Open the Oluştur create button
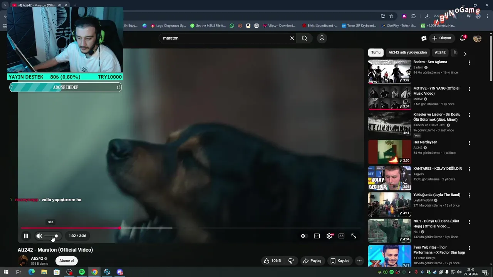This screenshot has height=277, width=493. 442,38
